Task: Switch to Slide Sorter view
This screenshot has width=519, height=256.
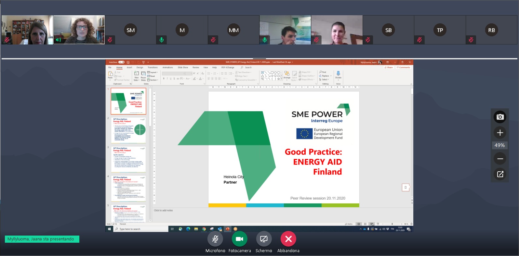Action: coord(365,224)
